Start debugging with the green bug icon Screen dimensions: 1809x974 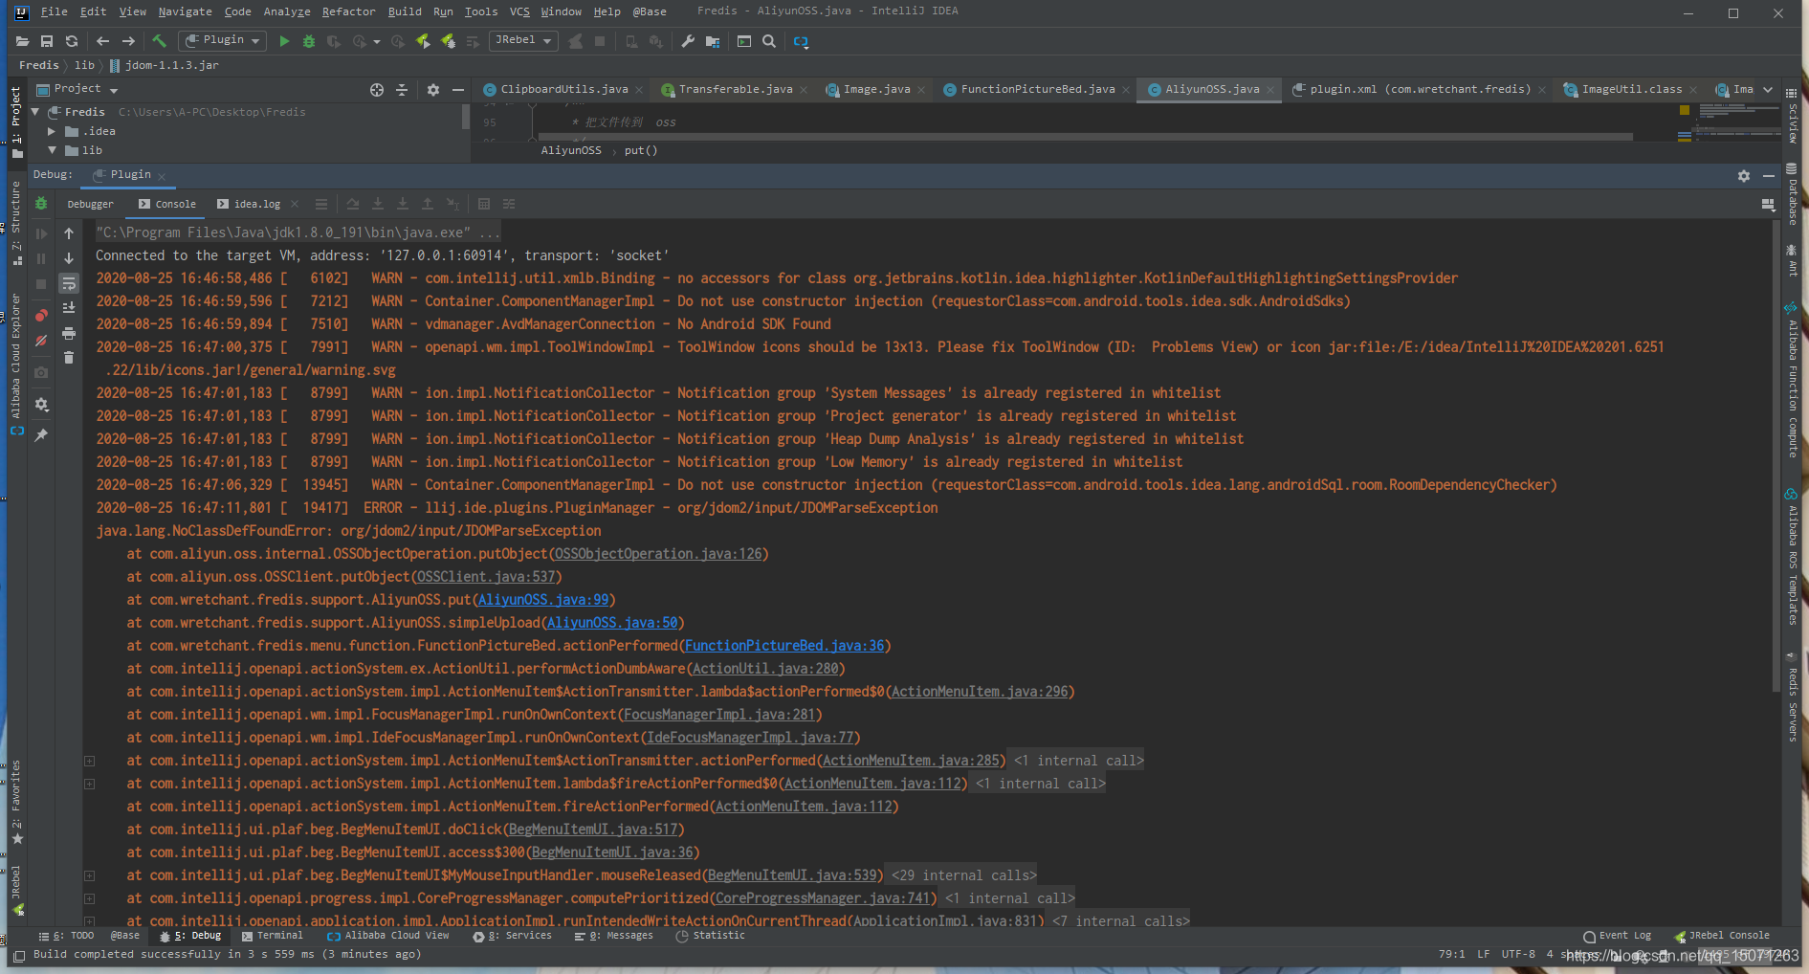(308, 41)
